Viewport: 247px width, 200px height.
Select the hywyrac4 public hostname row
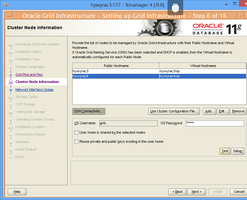[116, 76]
